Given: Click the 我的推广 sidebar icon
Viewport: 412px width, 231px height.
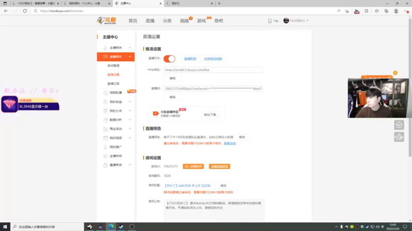Looking at the screenshot, I should [106, 147].
